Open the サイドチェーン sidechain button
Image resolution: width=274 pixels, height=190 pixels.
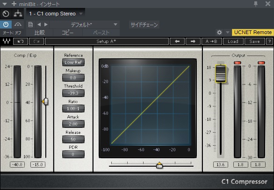pos(144,25)
